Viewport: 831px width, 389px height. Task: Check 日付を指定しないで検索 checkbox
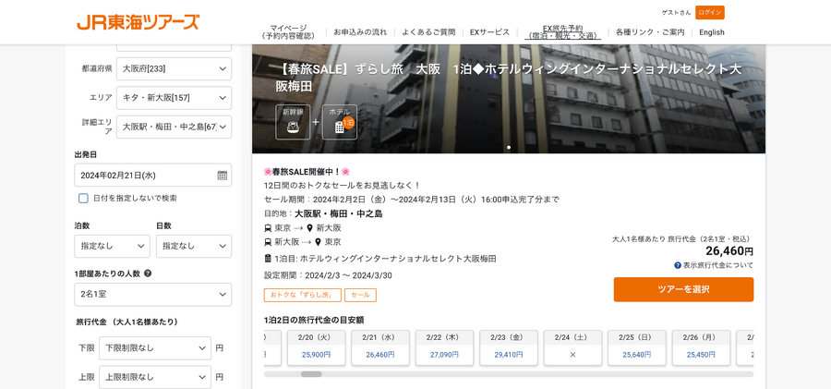tap(83, 199)
